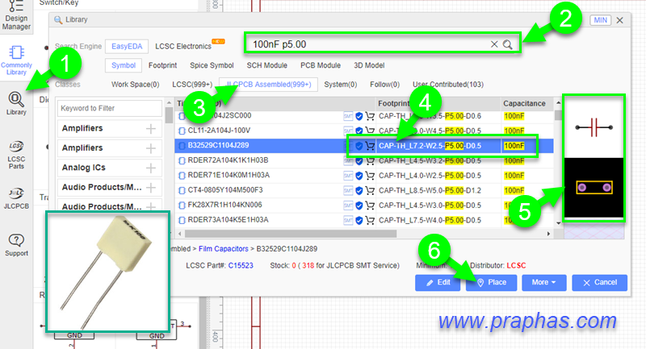Click the footprint preview thumbnail
This screenshot has width=646, height=349.
click(x=594, y=188)
